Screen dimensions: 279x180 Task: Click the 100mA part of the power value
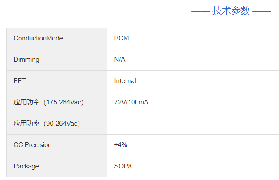138,102
